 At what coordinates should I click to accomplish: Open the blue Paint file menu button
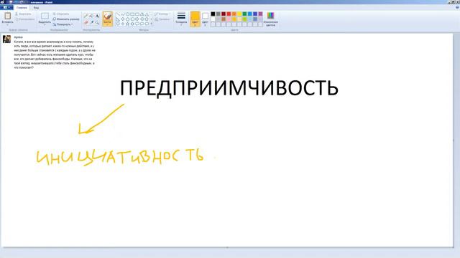click(x=6, y=8)
